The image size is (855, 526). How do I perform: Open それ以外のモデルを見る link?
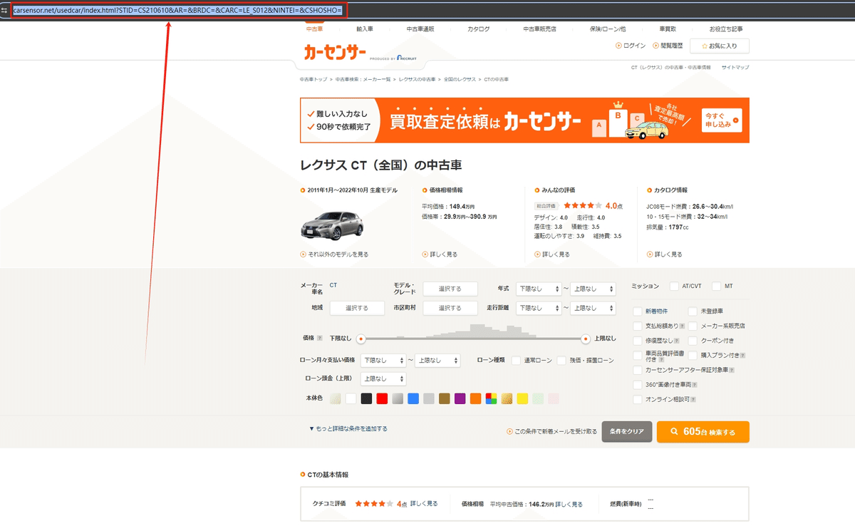point(335,254)
